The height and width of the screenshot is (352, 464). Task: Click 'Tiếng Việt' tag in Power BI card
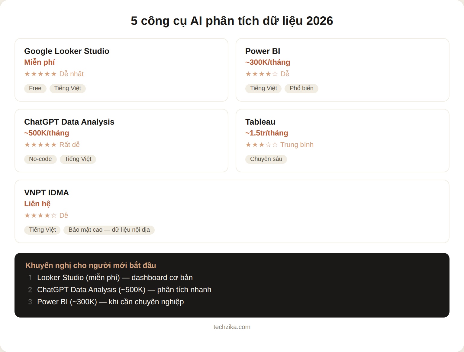click(x=263, y=88)
